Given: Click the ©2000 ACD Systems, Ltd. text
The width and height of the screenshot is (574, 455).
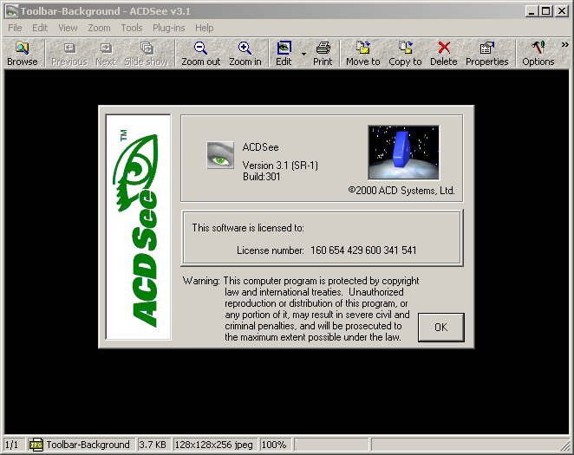Looking at the screenshot, I should [x=401, y=191].
